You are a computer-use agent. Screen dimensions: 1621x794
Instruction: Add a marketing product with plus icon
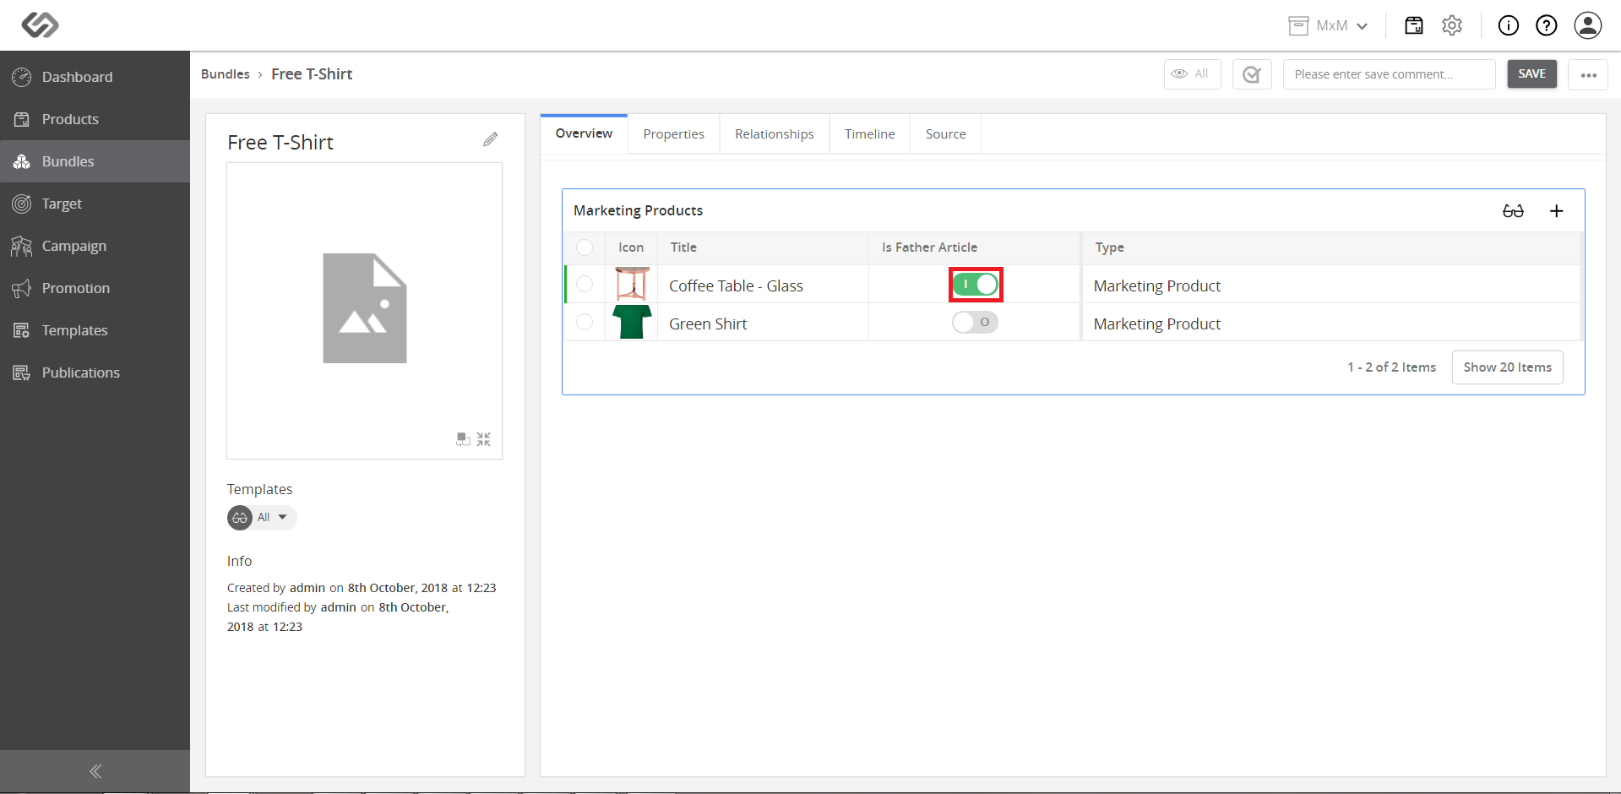click(x=1556, y=211)
